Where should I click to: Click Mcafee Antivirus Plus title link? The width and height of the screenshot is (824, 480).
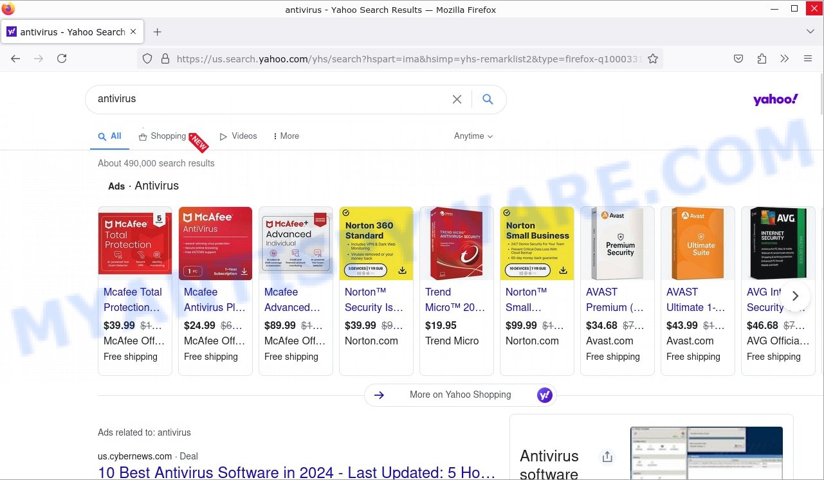click(215, 299)
